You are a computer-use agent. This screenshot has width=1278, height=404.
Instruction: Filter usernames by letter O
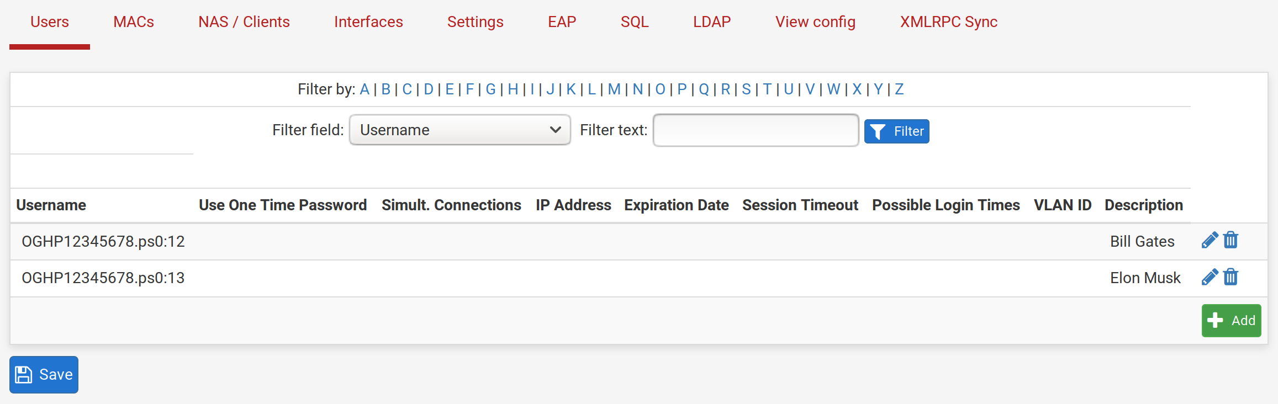pos(660,89)
